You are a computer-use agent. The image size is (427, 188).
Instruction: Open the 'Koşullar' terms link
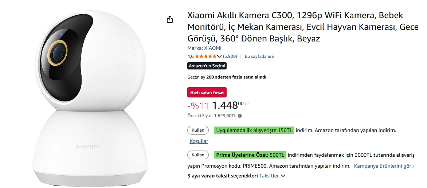(199, 141)
